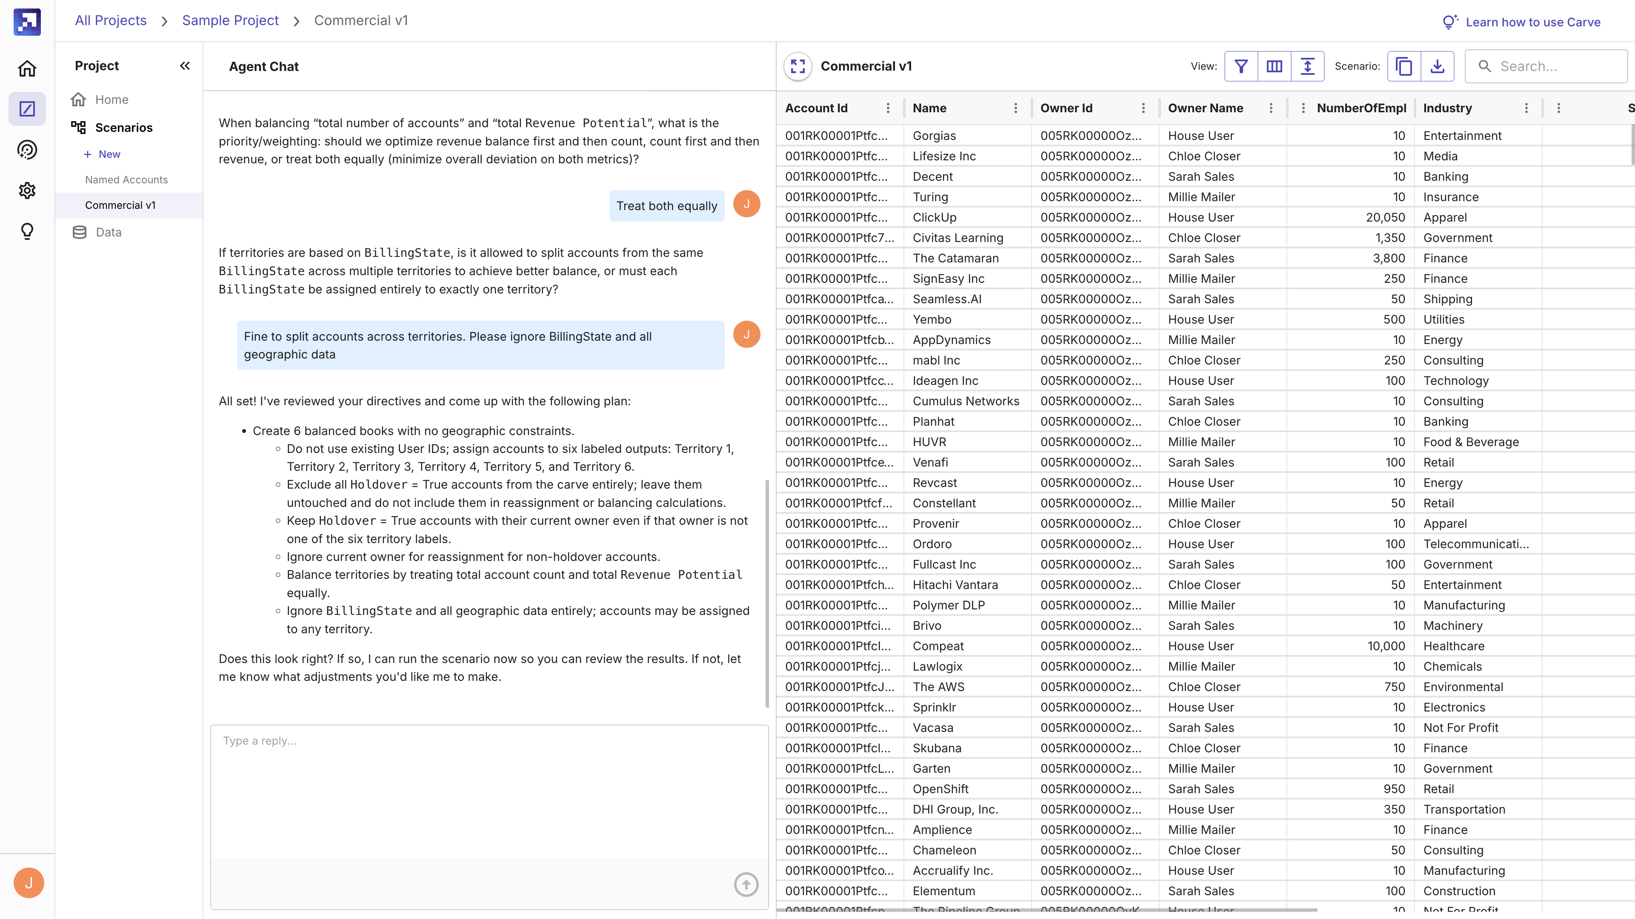Screen dimensions: 1635x919
Task: Select Named Accounts under Scenarios
Action: pos(126,179)
